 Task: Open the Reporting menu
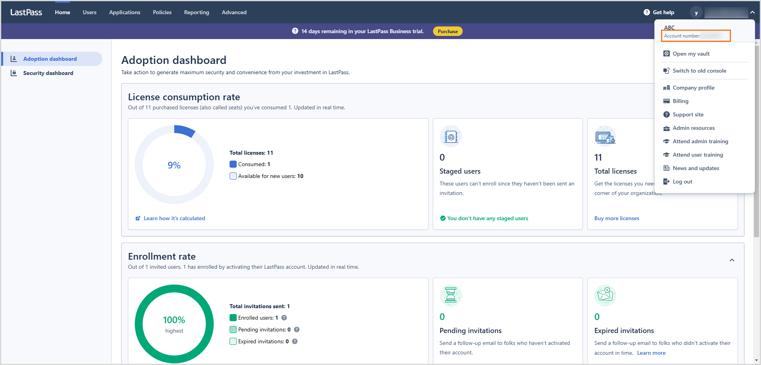196,12
